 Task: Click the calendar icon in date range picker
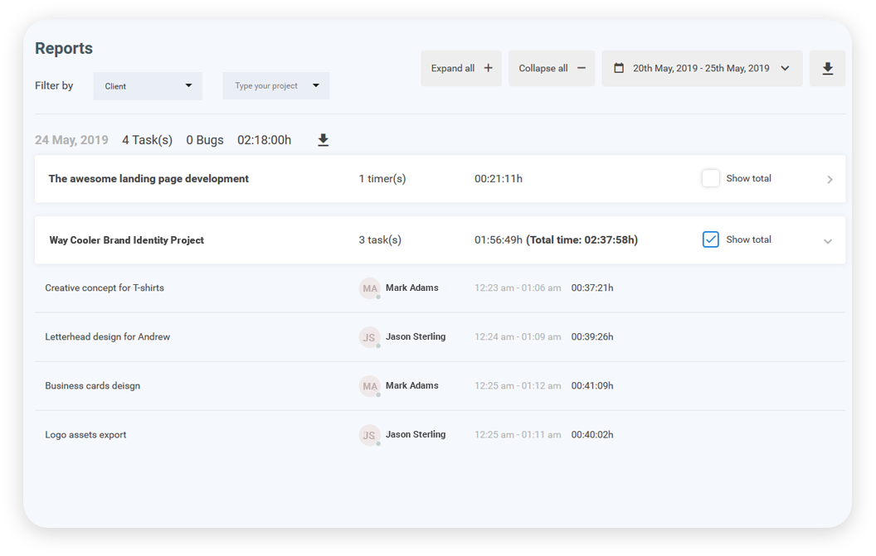click(619, 69)
